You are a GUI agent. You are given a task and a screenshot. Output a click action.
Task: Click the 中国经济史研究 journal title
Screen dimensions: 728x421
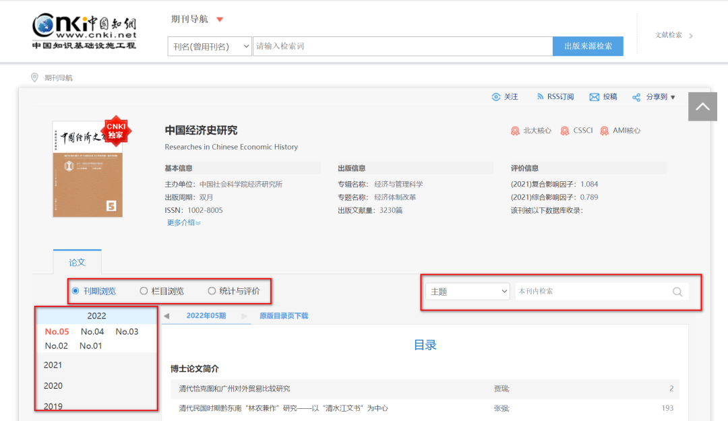coord(201,131)
